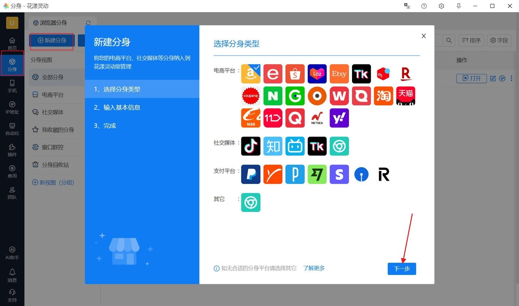This screenshot has height=306, width=519.
Task: Pick the Zhihu social media icon
Action: [x=273, y=146]
